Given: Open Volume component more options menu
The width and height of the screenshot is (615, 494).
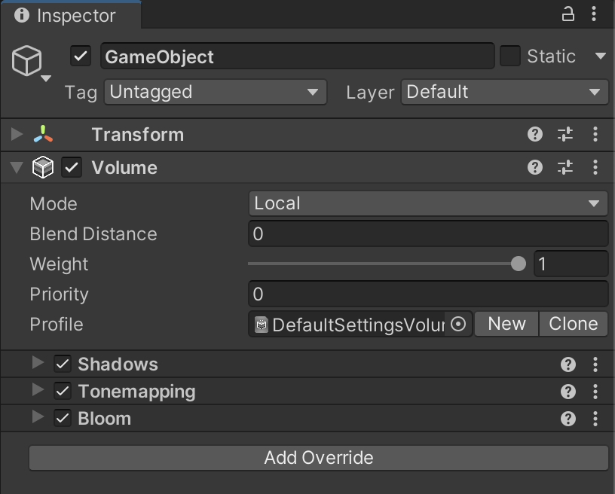Looking at the screenshot, I should point(595,167).
